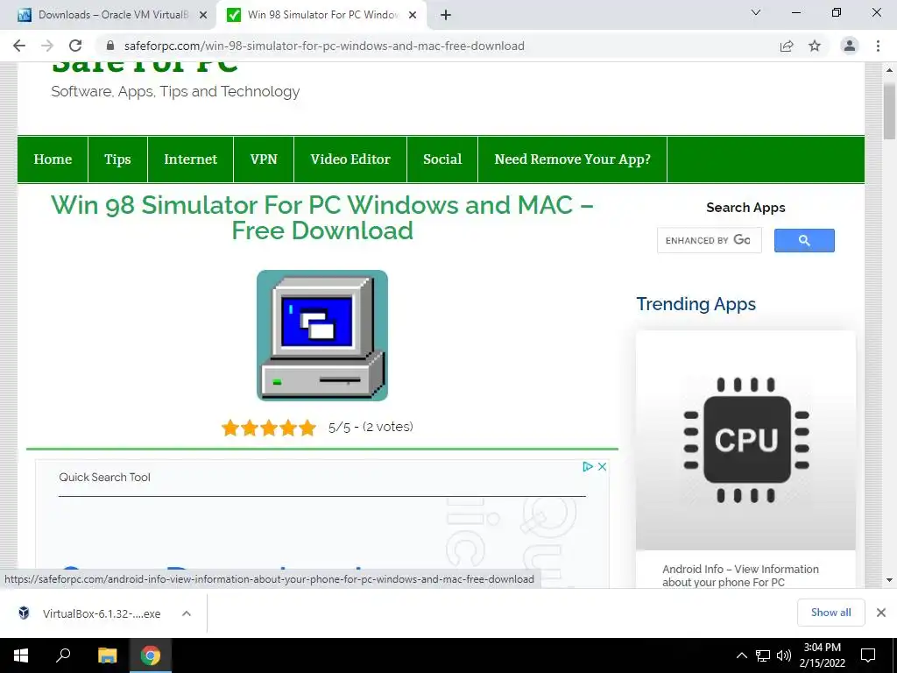
Task: Reload the current page
Action: tap(75, 46)
